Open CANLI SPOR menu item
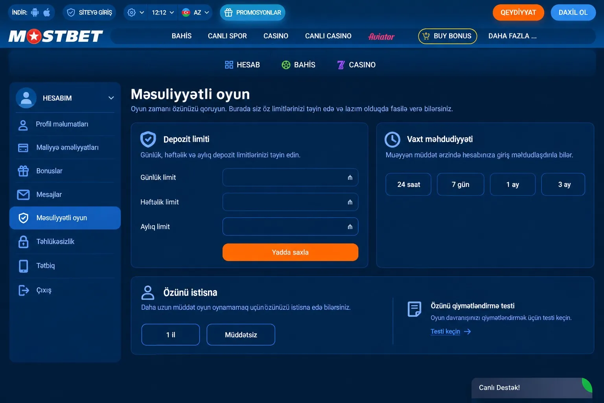The width and height of the screenshot is (604, 403). [227, 36]
